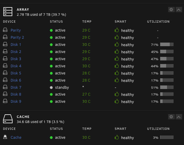Click the Cache row's green status dot
Screen dimensions: 184x145
pos(51,138)
